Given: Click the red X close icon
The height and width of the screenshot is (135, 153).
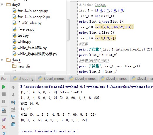Looking at the screenshot, I should click(4, 127).
